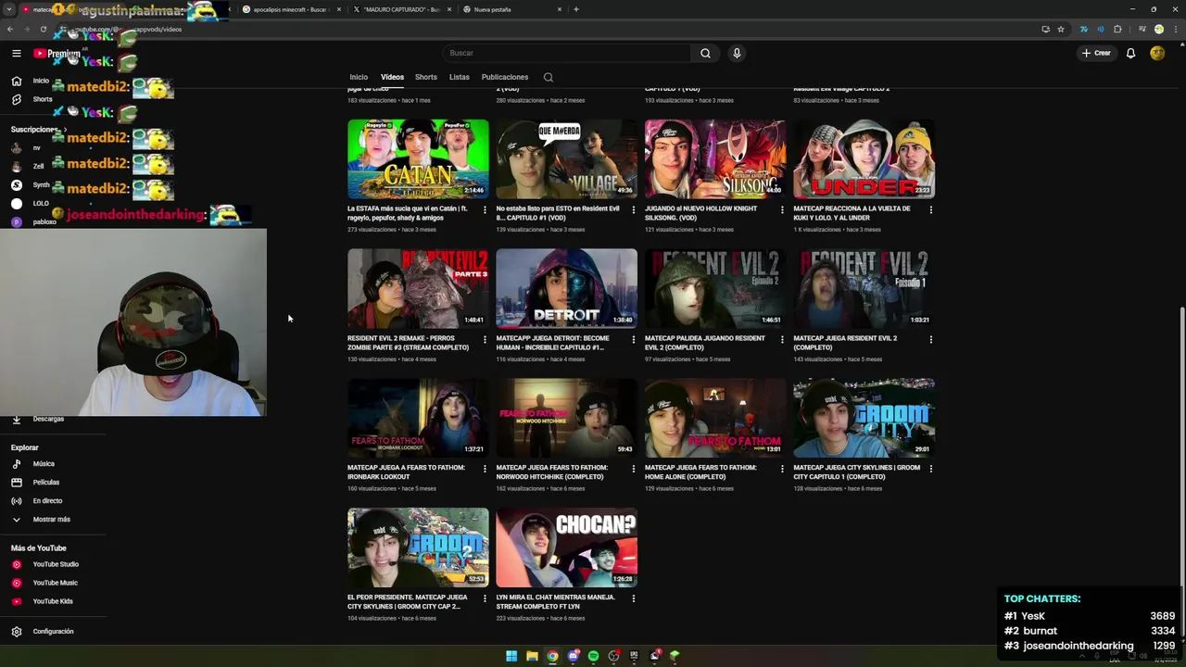This screenshot has height=667, width=1186.
Task: Play Fears to Fathom Home Alone thumbnail
Action: (715, 418)
